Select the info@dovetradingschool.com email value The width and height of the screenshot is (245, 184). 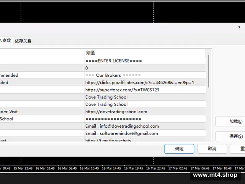(x=145, y=126)
